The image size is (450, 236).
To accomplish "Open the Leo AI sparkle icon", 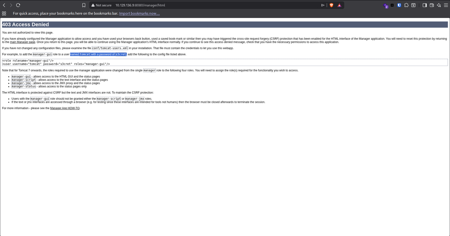I will pos(438,5).
